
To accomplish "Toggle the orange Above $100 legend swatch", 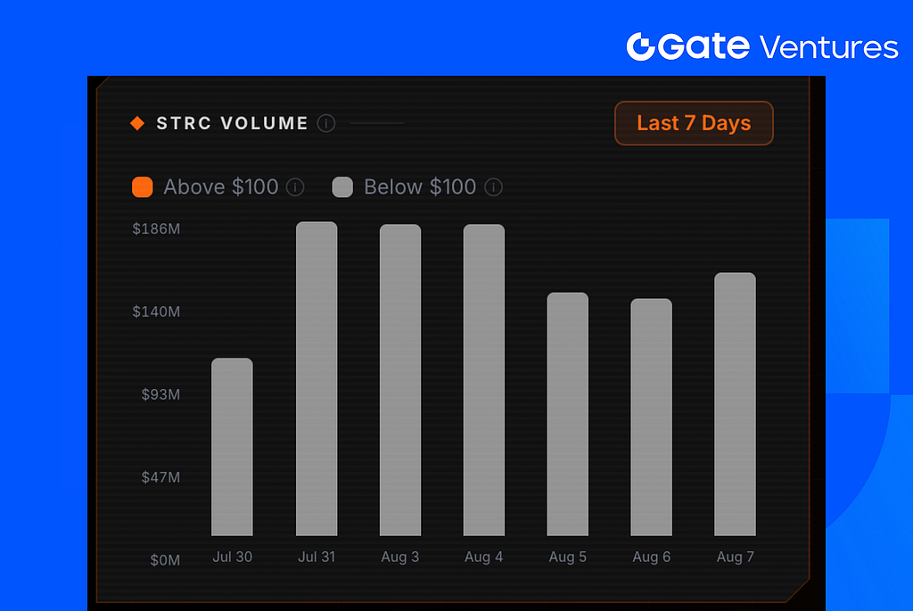I will click(142, 187).
